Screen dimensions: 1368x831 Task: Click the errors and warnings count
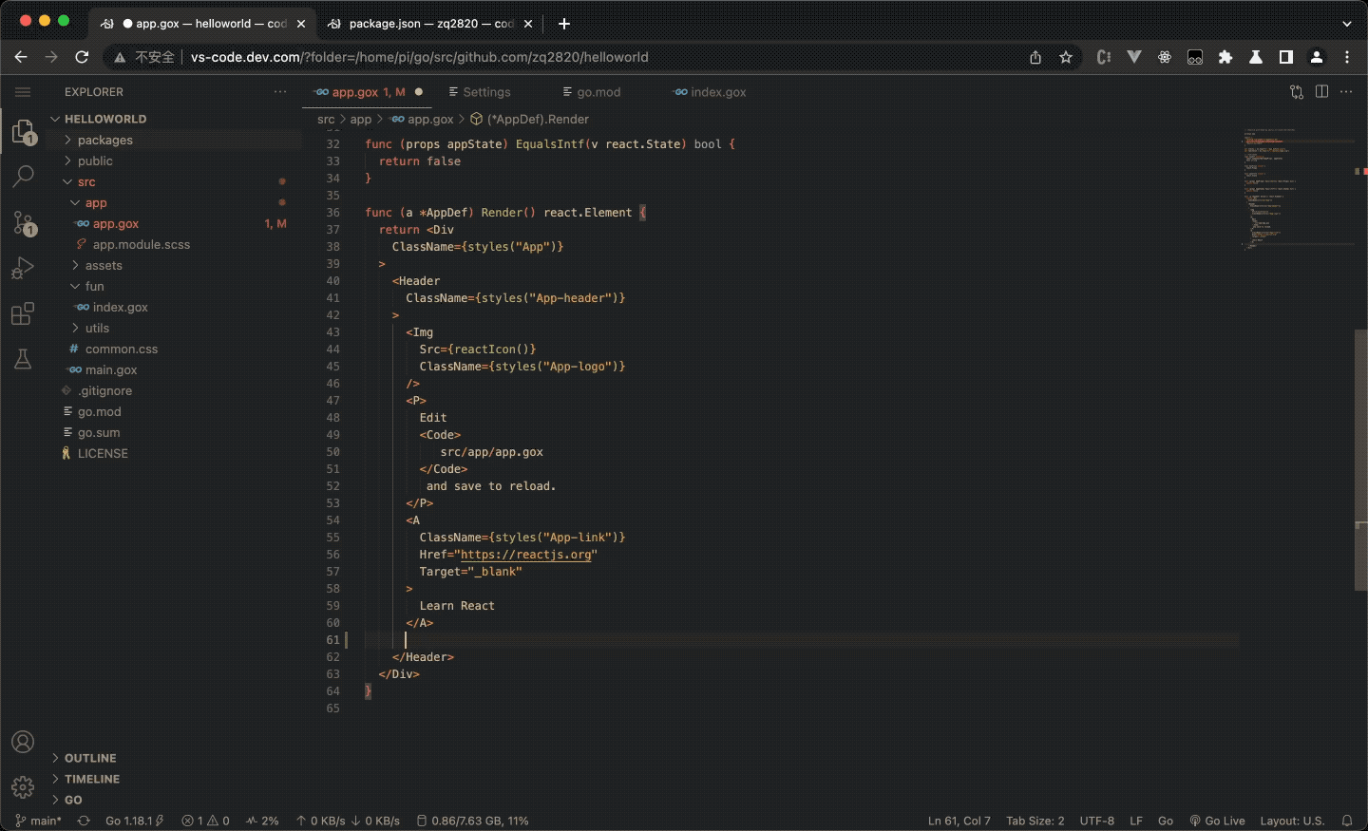[205, 821]
